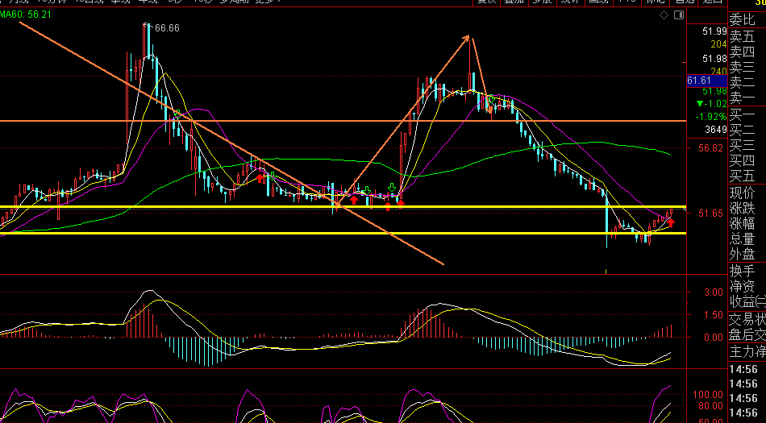
Task: Select the 委比 row label
Action: click(x=742, y=19)
